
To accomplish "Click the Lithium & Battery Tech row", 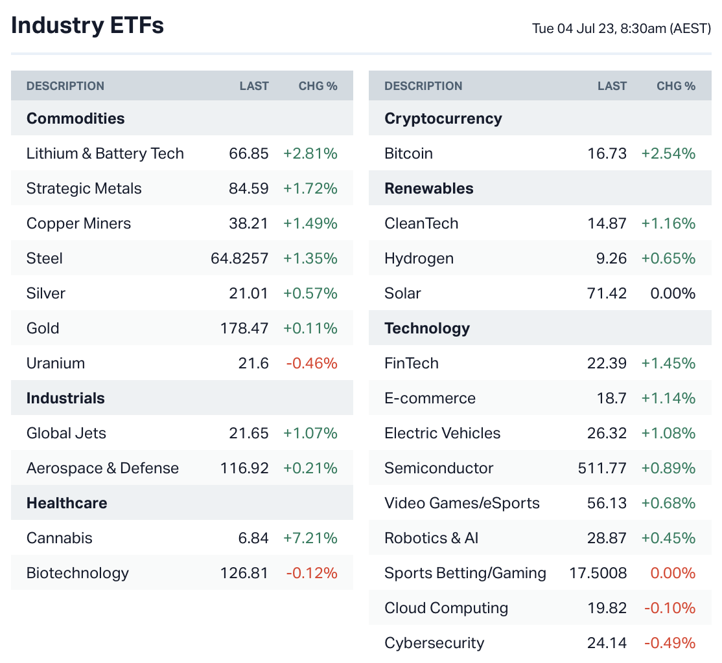I will (x=105, y=153).
